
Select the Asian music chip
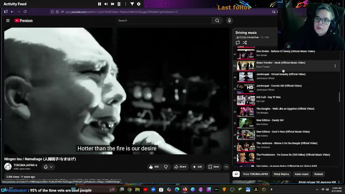click(x=302, y=174)
